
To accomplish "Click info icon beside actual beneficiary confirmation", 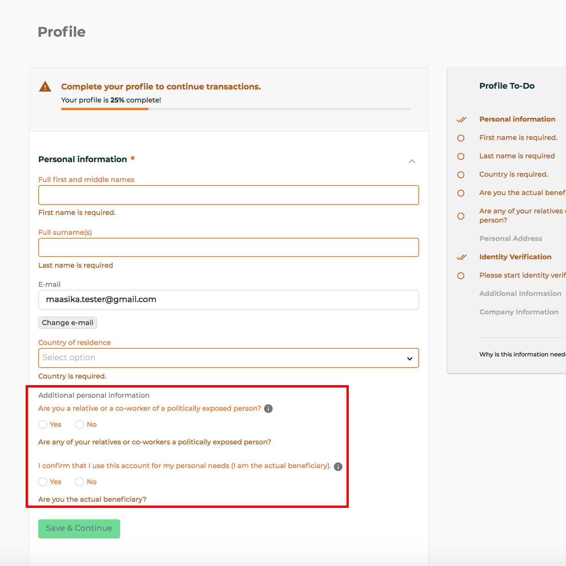I will (338, 467).
